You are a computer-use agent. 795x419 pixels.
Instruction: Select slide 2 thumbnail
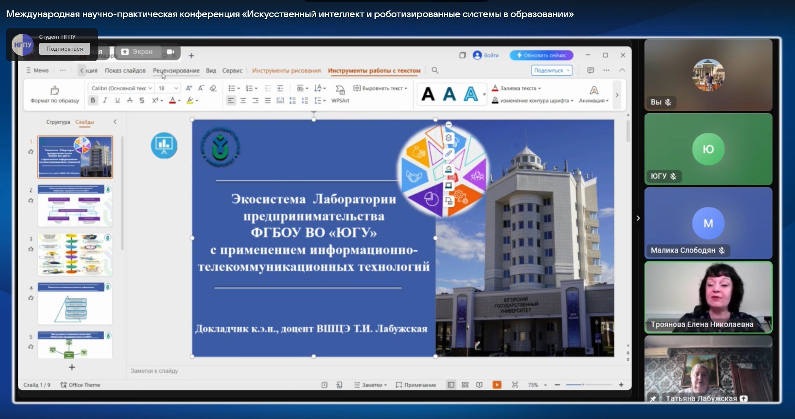75,206
